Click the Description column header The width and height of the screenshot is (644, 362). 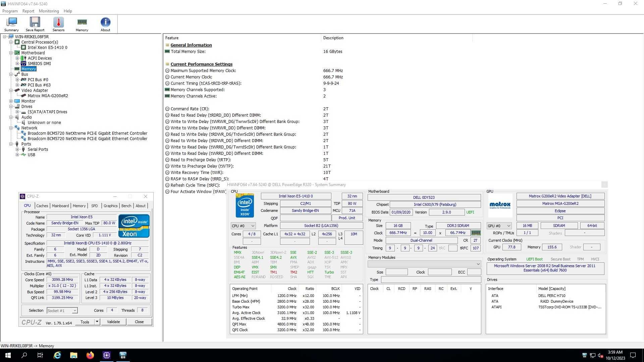(397, 38)
